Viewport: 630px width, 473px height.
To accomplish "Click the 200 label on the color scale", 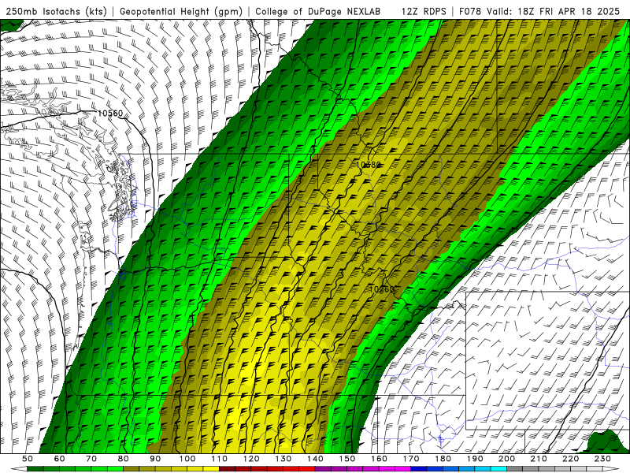I will point(506,459).
